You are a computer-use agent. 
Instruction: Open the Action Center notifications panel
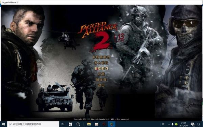[198, 124]
